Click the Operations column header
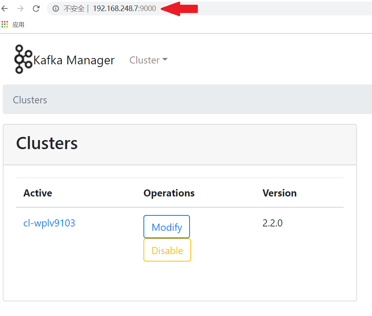The image size is (372, 316). click(x=169, y=193)
